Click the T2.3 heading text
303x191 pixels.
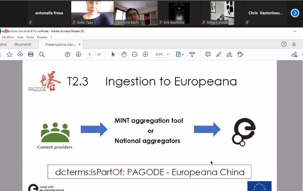pos(78,81)
